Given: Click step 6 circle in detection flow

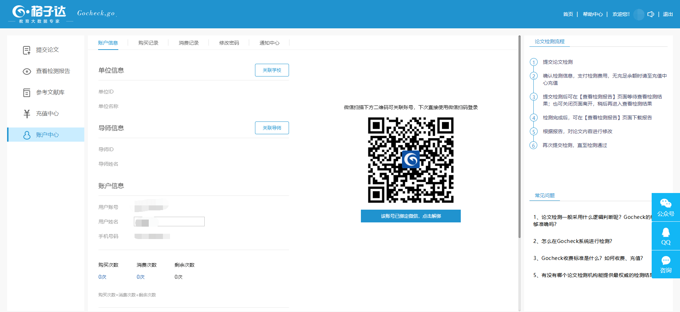Looking at the screenshot, I should [x=534, y=146].
